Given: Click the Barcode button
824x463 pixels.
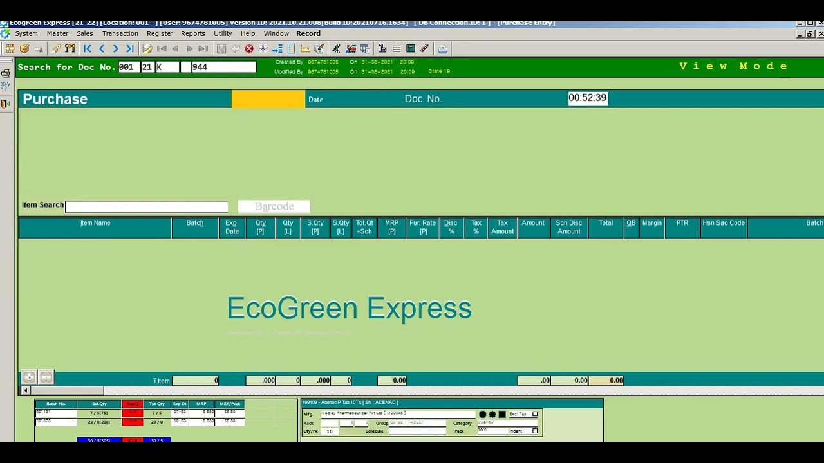Looking at the screenshot, I should [x=274, y=206].
